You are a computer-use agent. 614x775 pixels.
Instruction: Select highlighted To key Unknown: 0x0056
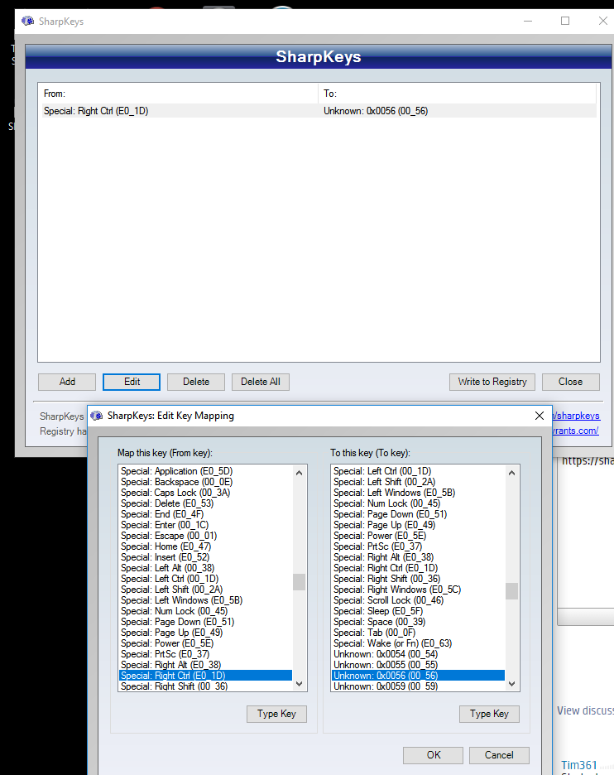pos(418,676)
